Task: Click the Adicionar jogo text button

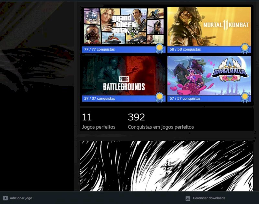Action: click(21, 198)
